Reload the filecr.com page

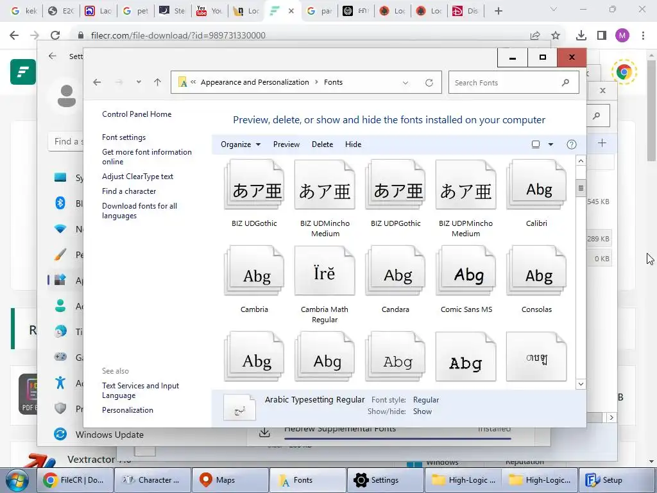coord(55,35)
